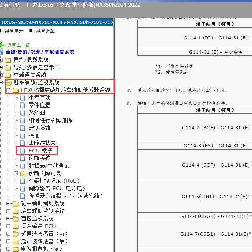
Task: Click the 超声波传感器（前）folder icon
Action: [x=16, y=234]
